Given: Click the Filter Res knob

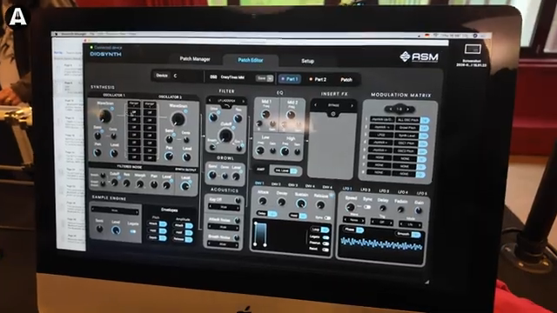Looking at the screenshot, I should coord(238,118).
